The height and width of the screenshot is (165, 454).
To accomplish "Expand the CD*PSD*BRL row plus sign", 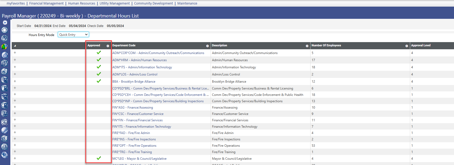I will (15, 88).
